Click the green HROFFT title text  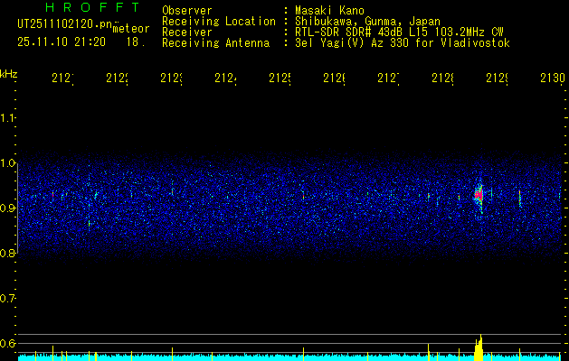coord(92,7)
